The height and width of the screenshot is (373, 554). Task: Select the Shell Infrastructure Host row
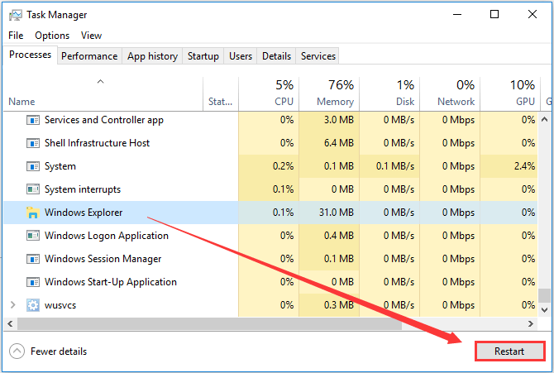tap(270, 143)
